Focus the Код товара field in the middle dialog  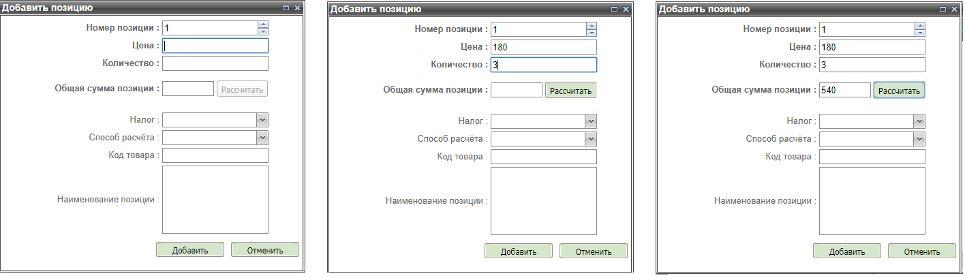(x=543, y=157)
